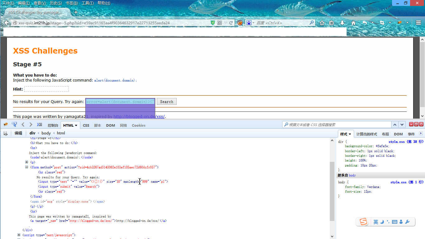Open the crop tool dropdown arrow

390,23
